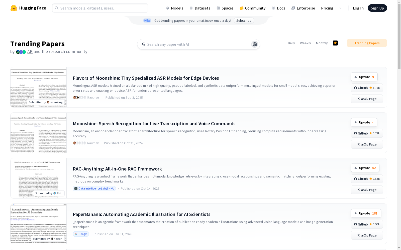Click GitHub icon on RAG-Anything card
The width and height of the screenshot is (401, 250).
[x=355, y=179]
